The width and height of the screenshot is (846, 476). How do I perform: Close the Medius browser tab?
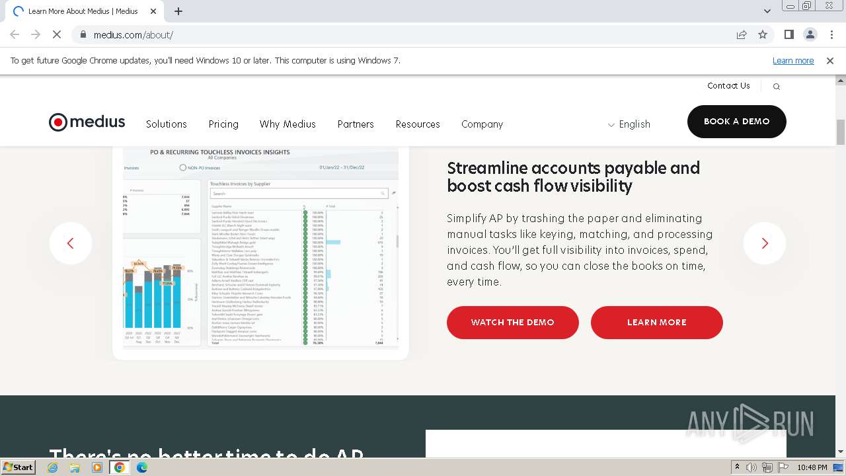[153, 11]
